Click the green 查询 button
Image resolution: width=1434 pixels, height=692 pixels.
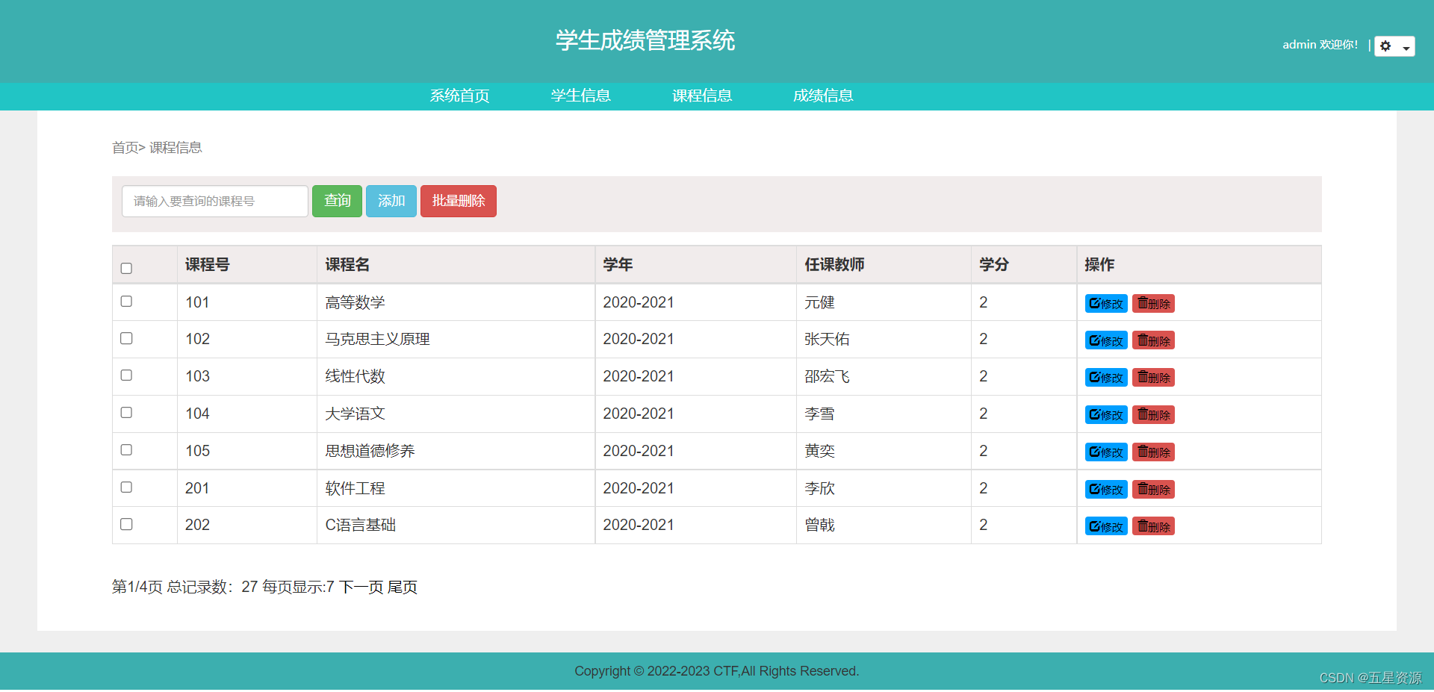tap(337, 202)
